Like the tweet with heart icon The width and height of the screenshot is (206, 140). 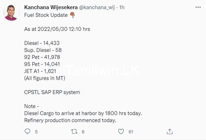(x=121, y=131)
